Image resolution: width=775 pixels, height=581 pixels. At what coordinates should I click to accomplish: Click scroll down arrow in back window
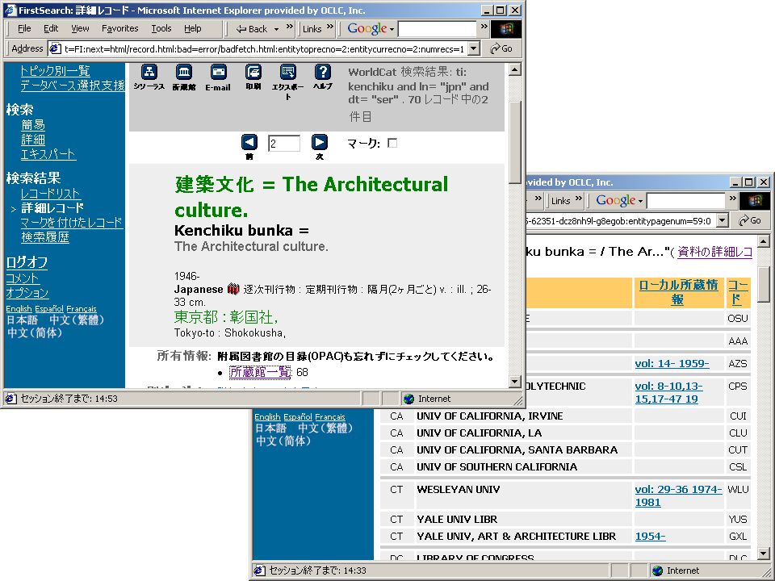(763, 554)
